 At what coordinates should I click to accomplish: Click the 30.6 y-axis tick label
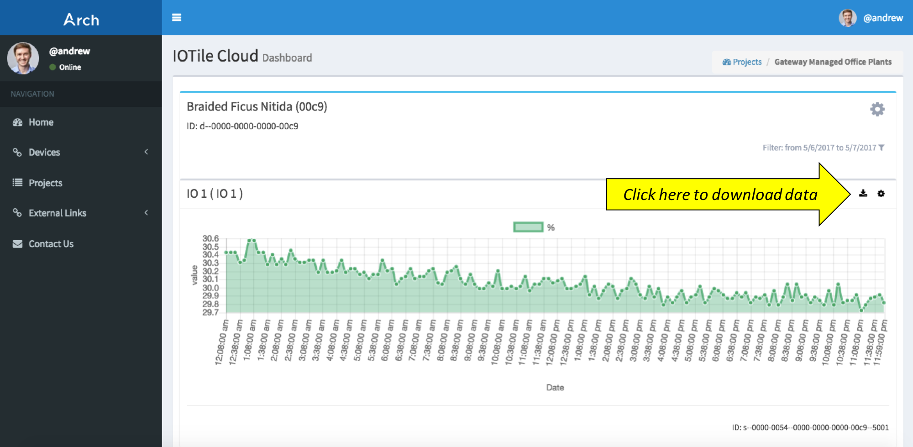coord(210,238)
